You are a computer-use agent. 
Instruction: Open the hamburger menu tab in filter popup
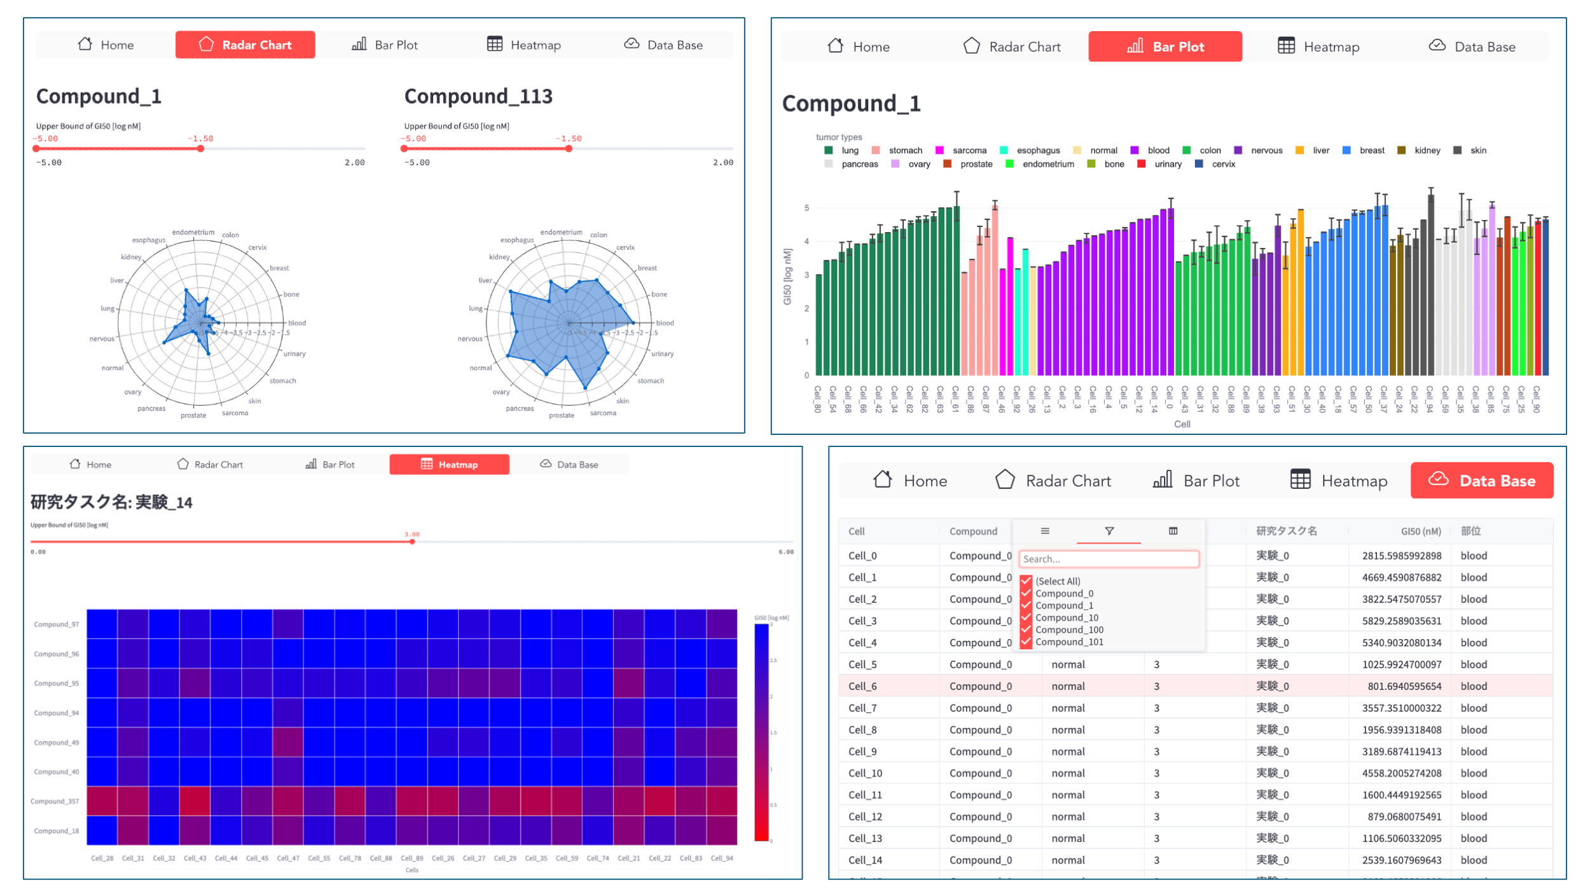point(1045,531)
